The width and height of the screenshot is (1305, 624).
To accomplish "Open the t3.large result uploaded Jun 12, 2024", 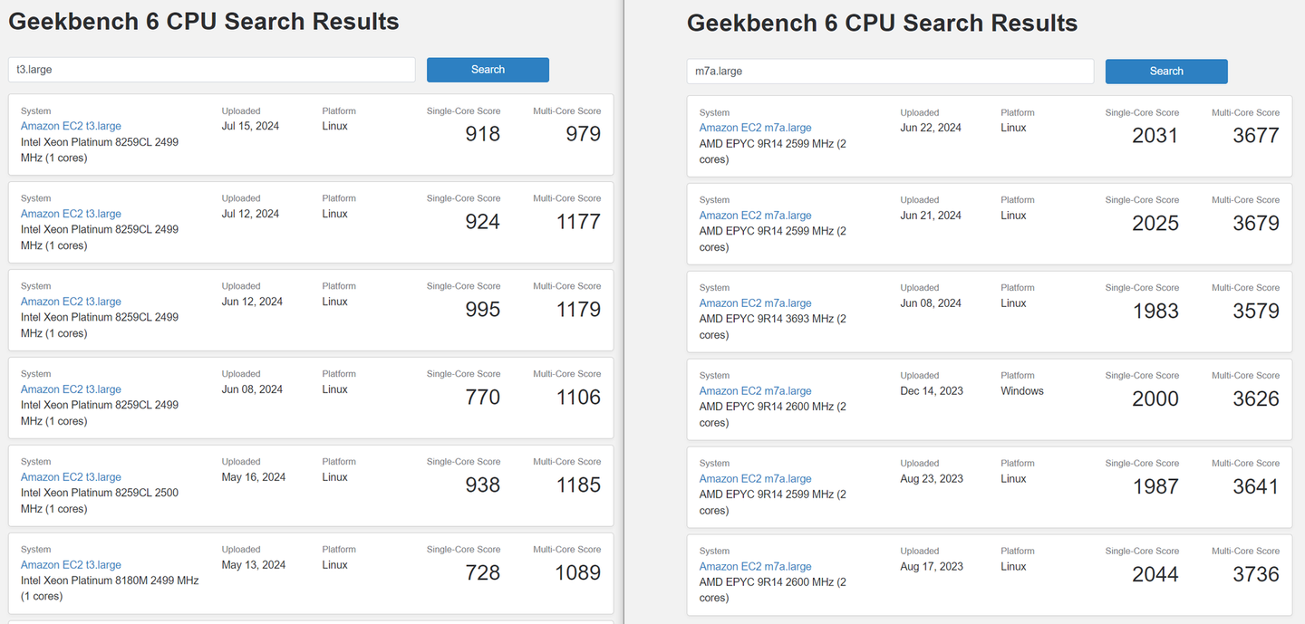I will pyautogui.click(x=71, y=302).
